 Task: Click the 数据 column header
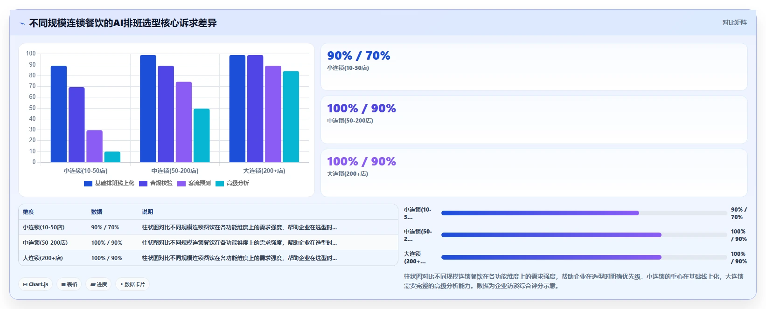coord(97,212)
